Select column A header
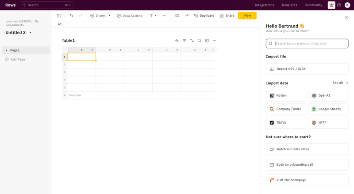The height and width of the screenshot is (194, 354). [x=82, y=50]
